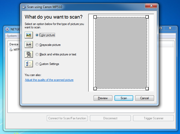Cancel the scan dialog

pos(145,98)
